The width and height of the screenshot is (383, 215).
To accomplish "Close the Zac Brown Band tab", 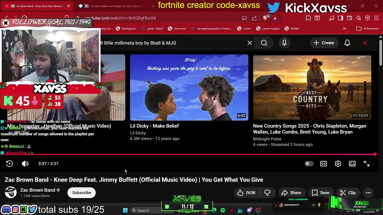I will pos(68,6).
